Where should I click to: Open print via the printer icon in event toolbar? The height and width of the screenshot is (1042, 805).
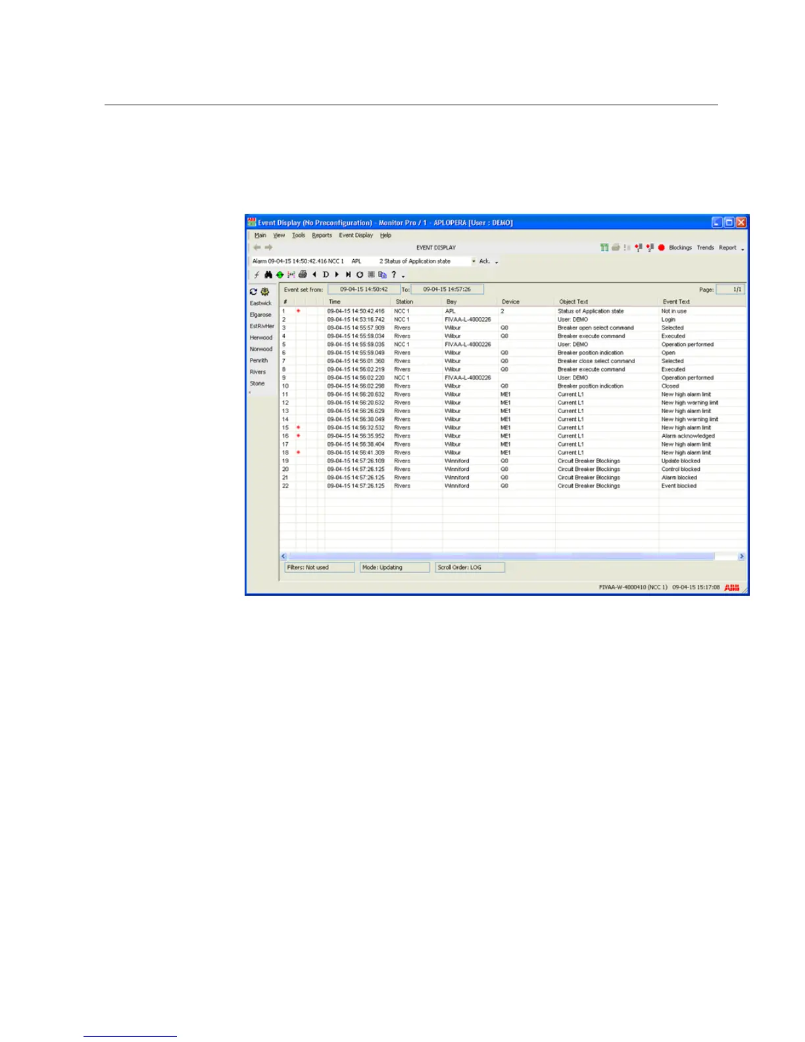(303, 275)
